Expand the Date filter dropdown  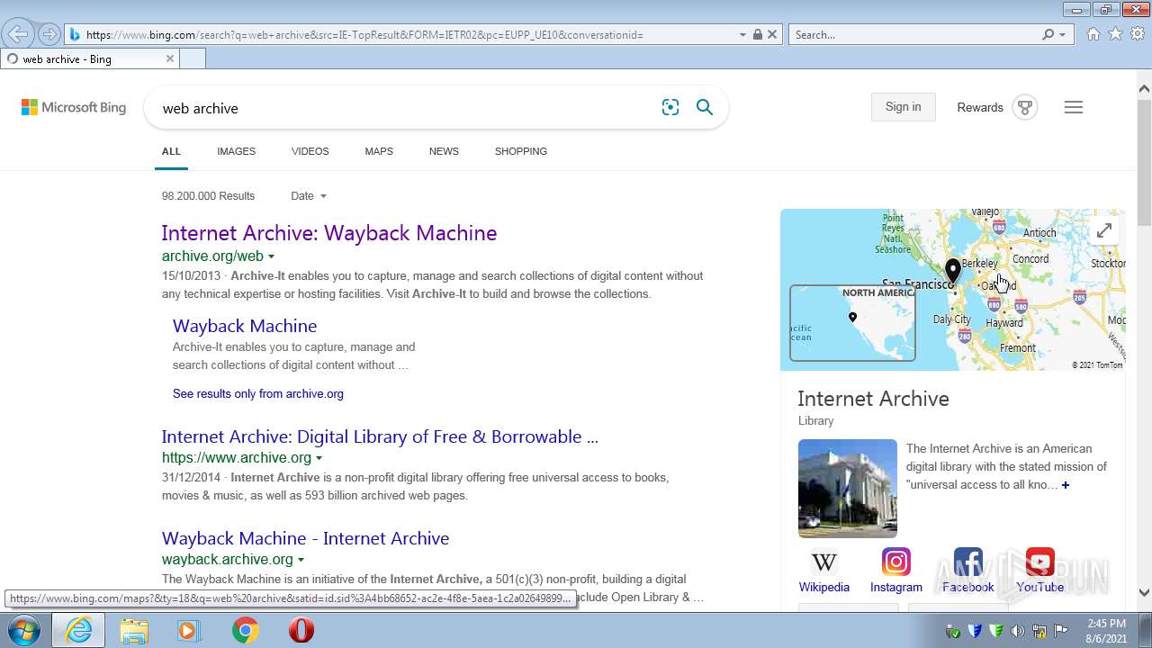click(309, 196)
